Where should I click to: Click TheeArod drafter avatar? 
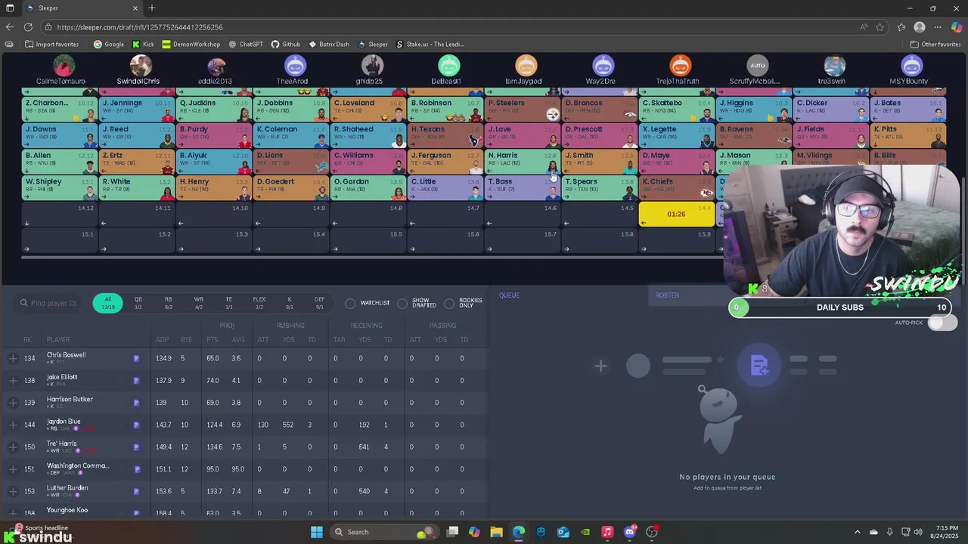pyautogui.click(x=295, y=66)
